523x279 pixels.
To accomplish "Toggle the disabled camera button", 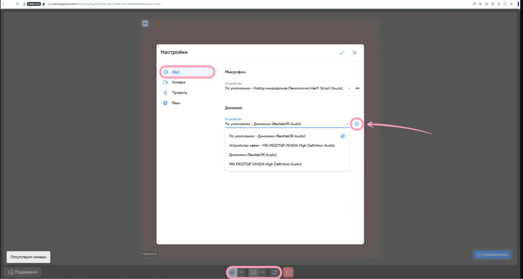I will [253, 272].
